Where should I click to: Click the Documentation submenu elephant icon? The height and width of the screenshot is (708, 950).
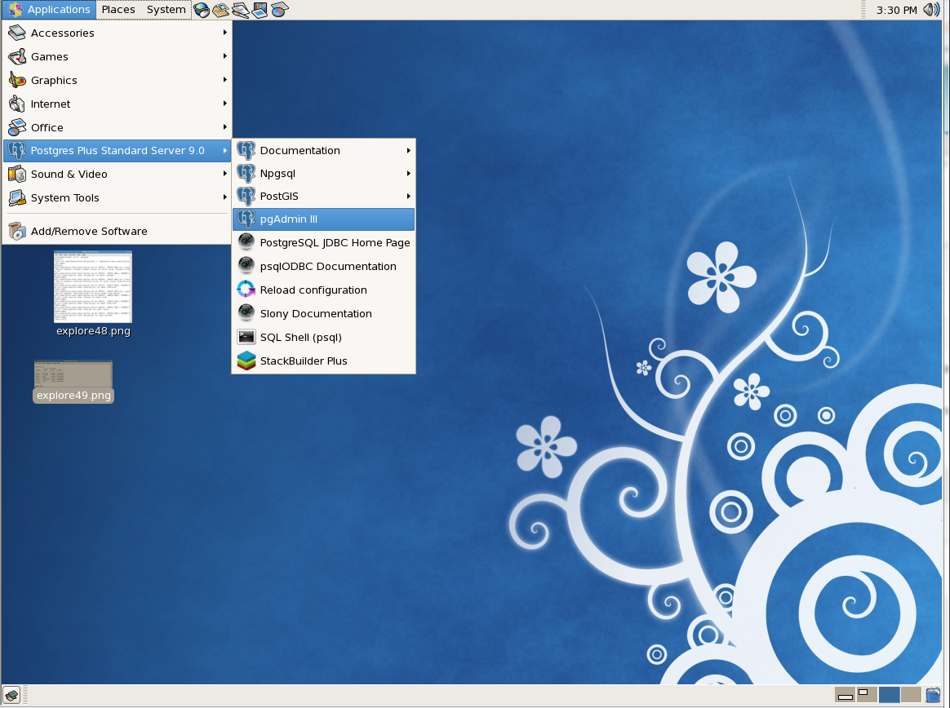[246, 150]
